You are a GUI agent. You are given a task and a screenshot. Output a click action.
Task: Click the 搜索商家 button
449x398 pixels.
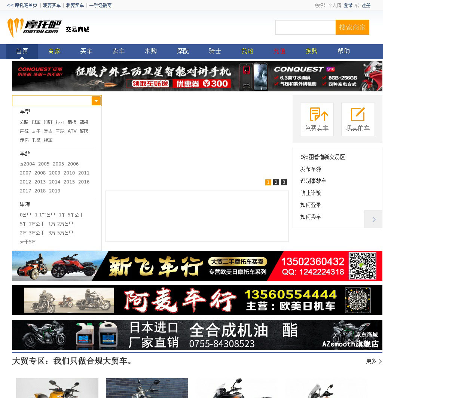click(352, 27)
